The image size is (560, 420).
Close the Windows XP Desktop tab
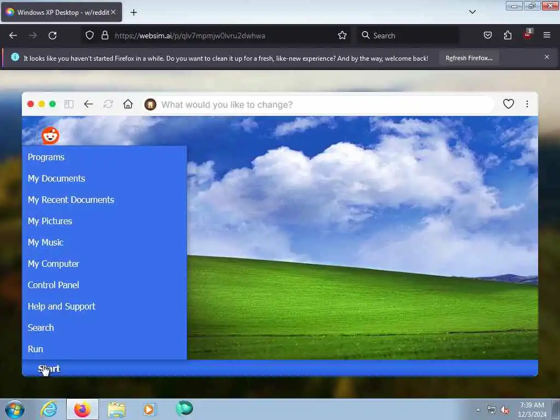pyautogui.click(x=113, y=12)
